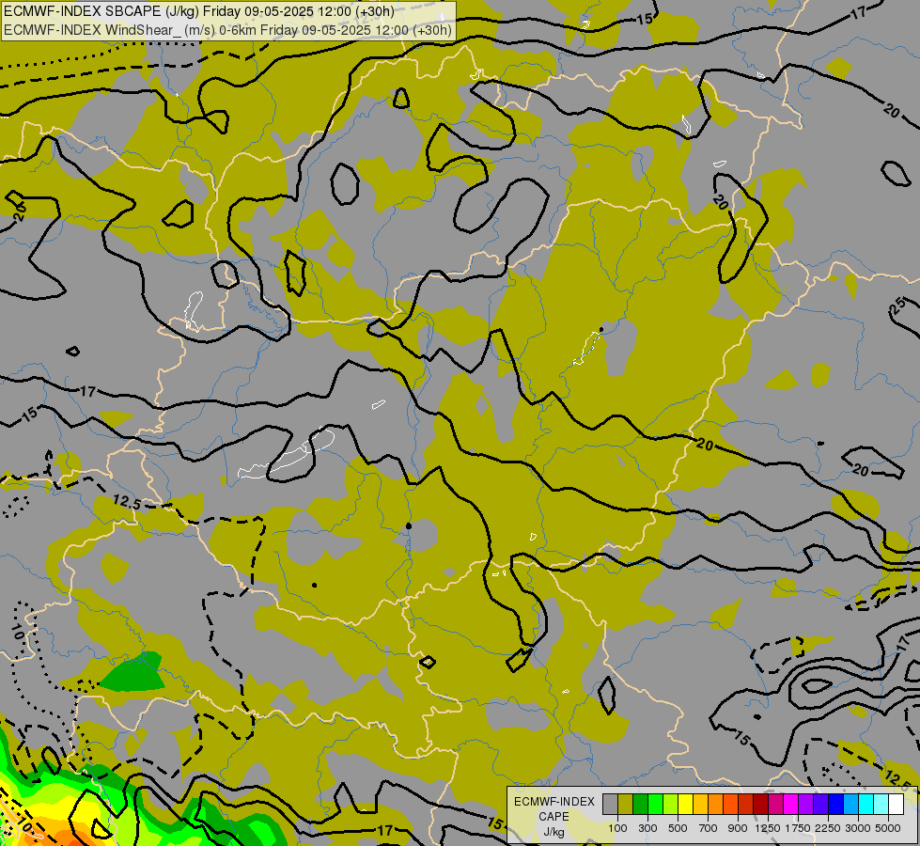Screen dimensions: 920x846
Task: Click the 5000 legend value
Action: click(888, 828)
